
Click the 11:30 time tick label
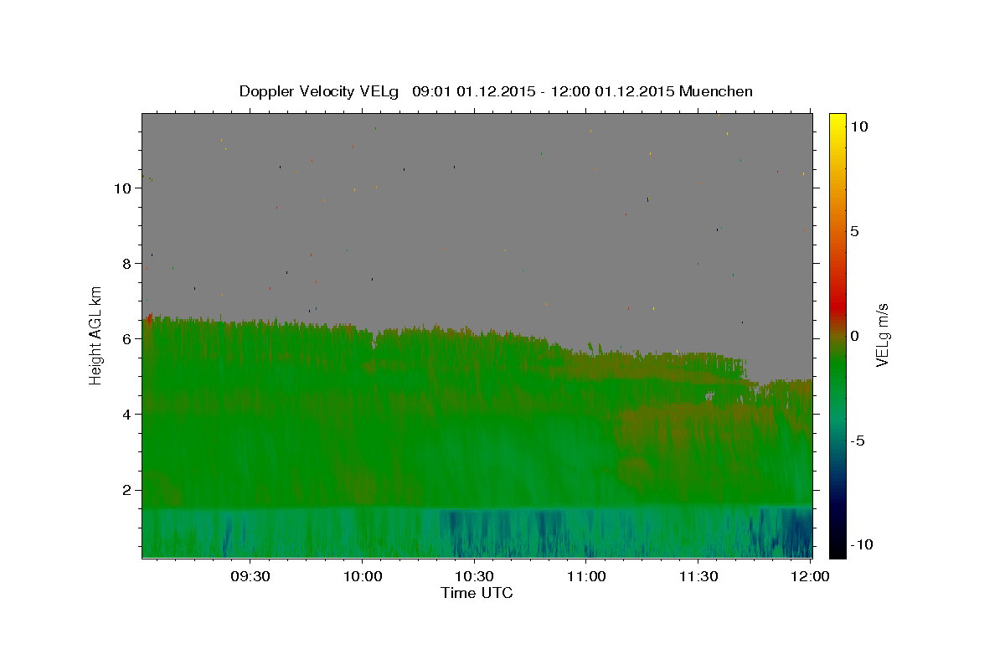click(x=698, y=576)
